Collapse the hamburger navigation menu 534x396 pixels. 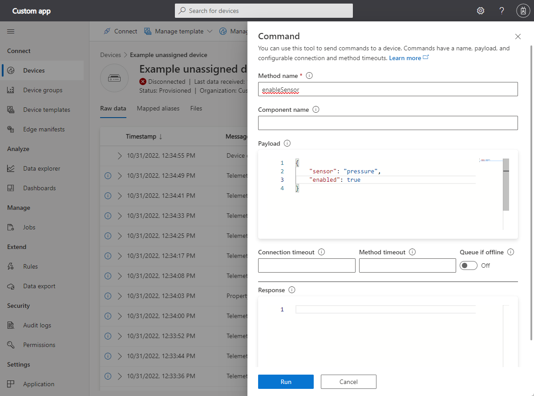(x=11, y=31)
